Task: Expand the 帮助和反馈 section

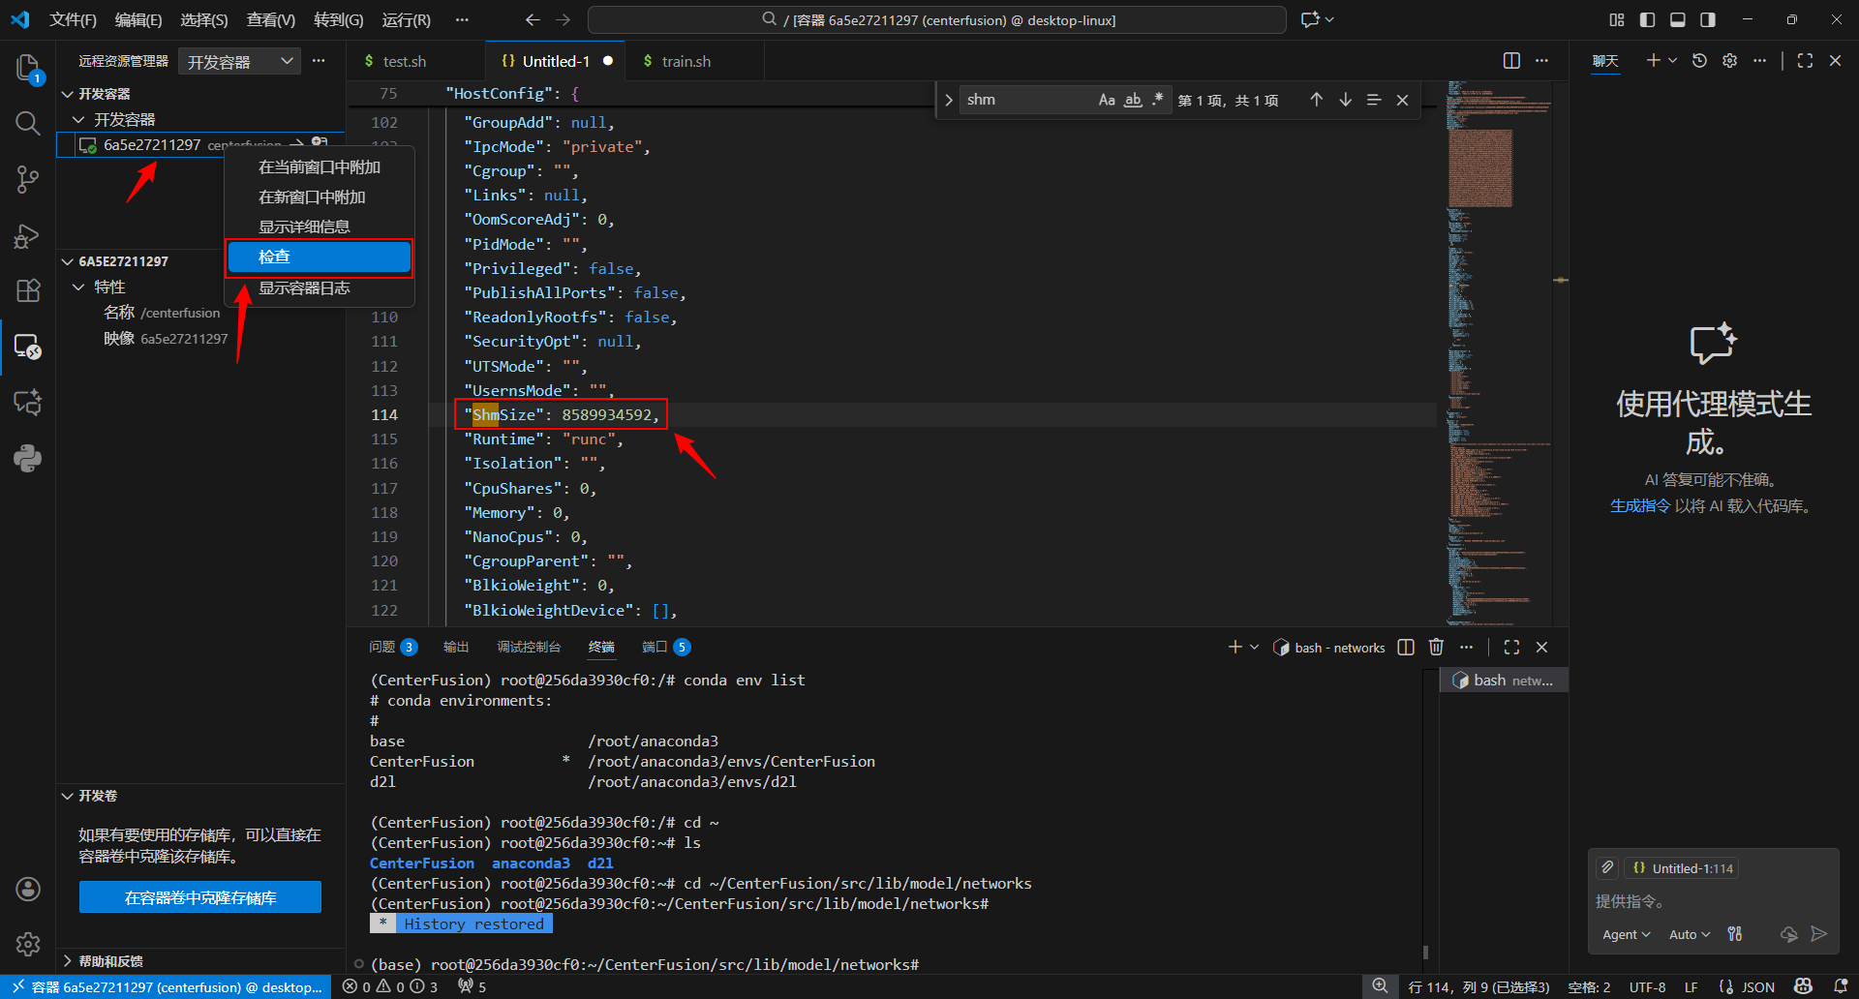Action: tap(68, 960)
